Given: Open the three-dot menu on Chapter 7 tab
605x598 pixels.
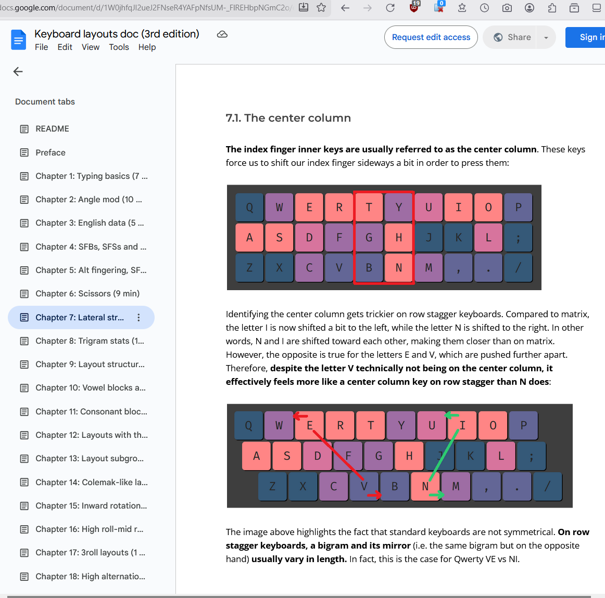Looking at the screenshot, I should [x=138, y=317].
